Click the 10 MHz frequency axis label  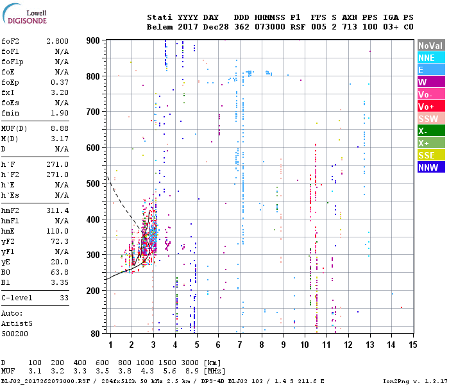point(305,345)
